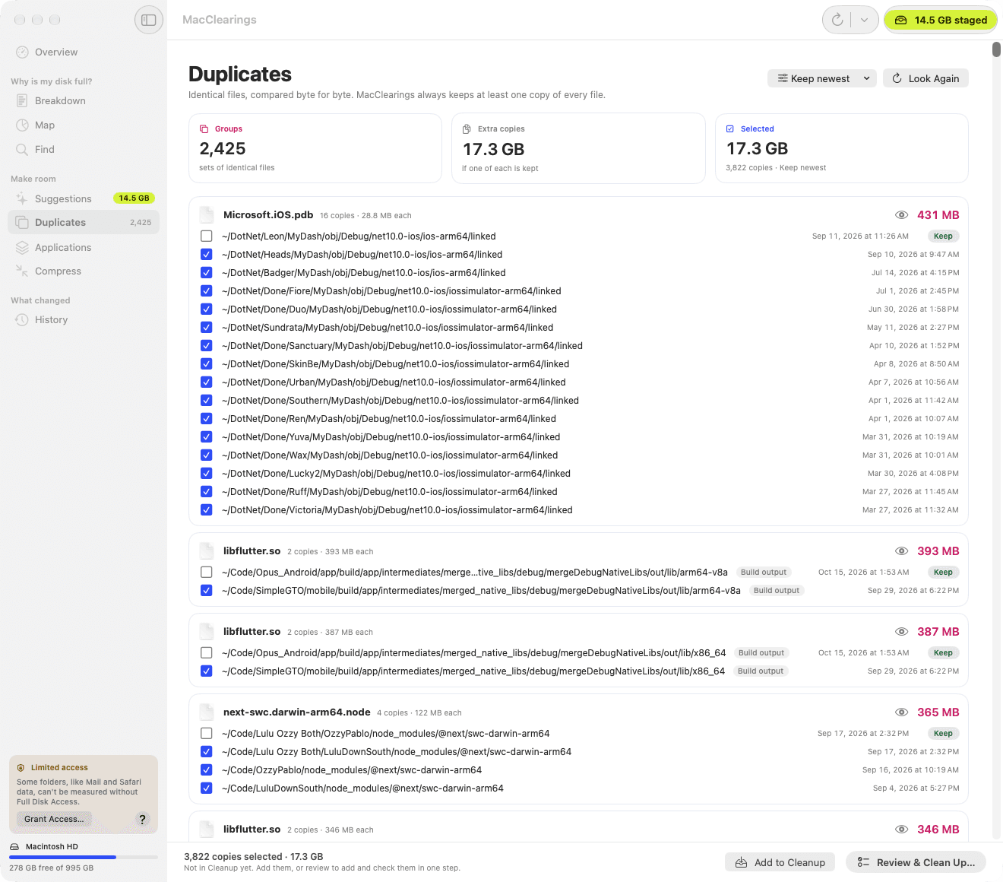The image size is (1003, 882).
Task: Preview the 393 MB libflutter.so group eye
Action: (x=902, y=551)
